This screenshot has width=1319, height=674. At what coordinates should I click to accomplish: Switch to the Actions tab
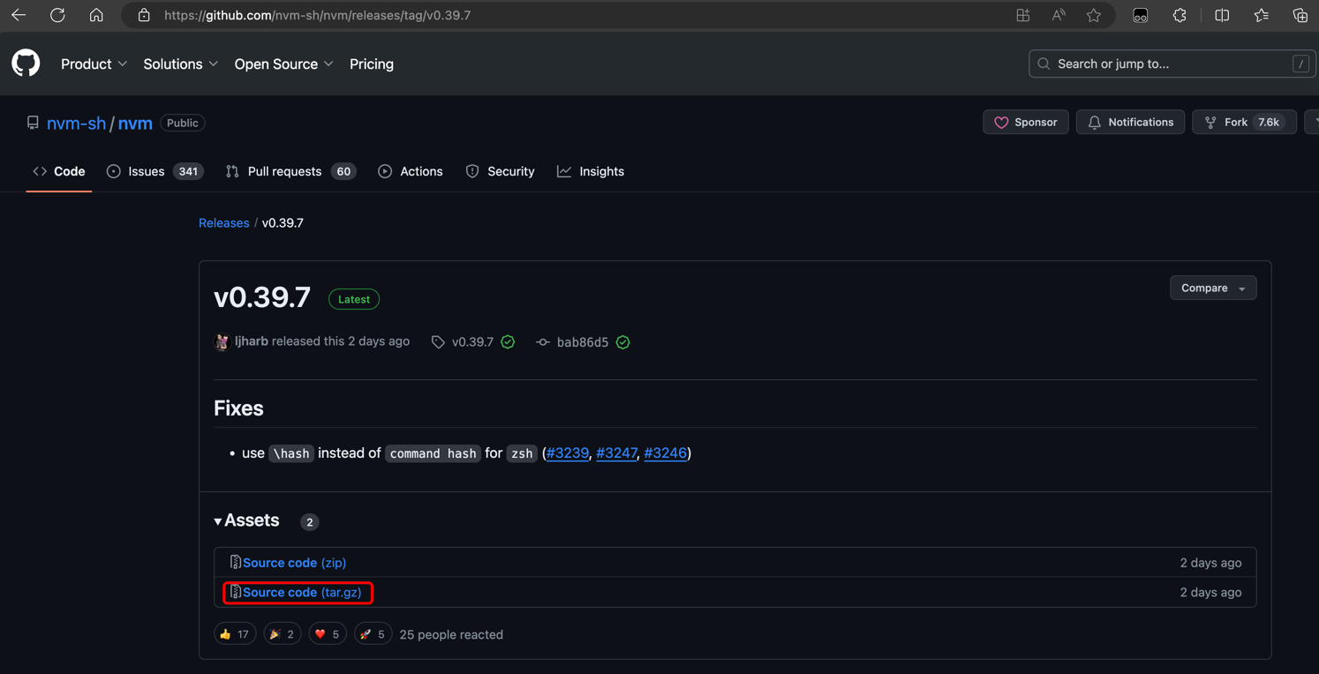tap(411, 171)
